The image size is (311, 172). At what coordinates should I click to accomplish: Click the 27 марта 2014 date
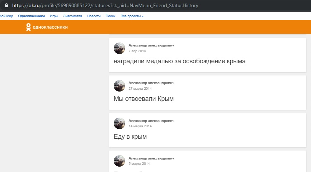pyautogui.click(x=140, y=89)
